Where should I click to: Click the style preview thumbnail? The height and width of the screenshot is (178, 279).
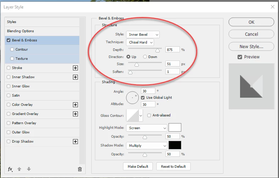251,86
